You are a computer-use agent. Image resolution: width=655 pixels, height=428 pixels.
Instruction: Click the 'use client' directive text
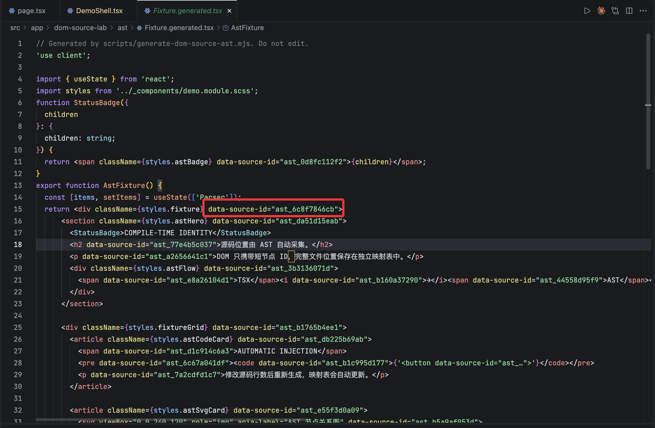point(61,56)
